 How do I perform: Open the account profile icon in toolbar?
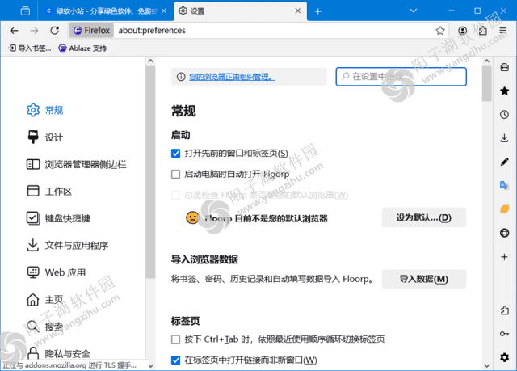[x=463, y=31]
